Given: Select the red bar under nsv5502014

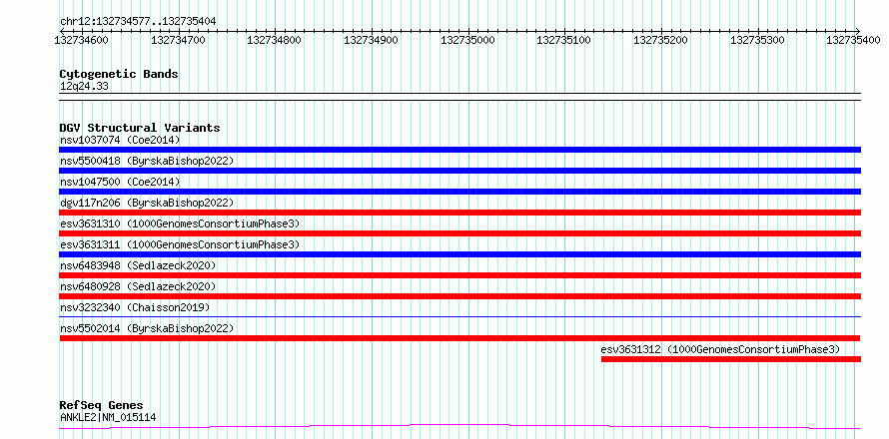Looking at the screenshot, I should 459,338.
